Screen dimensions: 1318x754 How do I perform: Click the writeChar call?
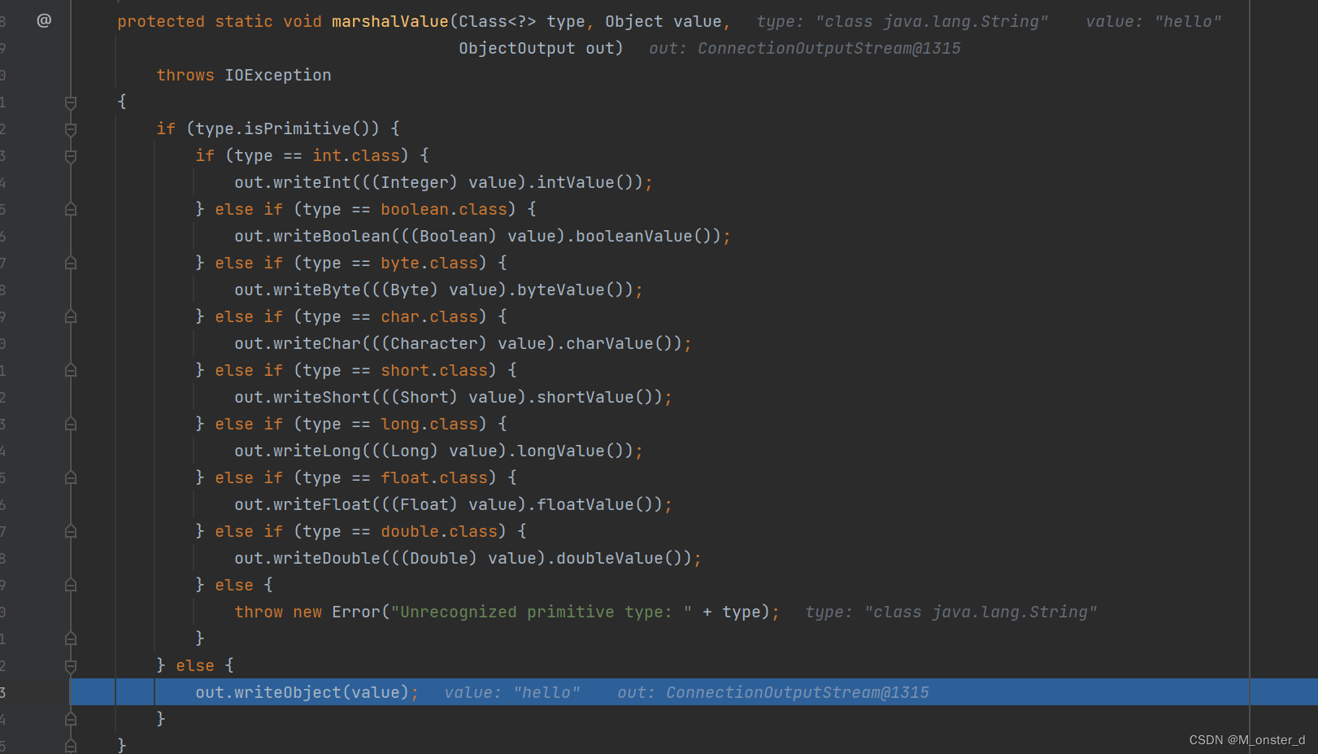pos(317,344)
